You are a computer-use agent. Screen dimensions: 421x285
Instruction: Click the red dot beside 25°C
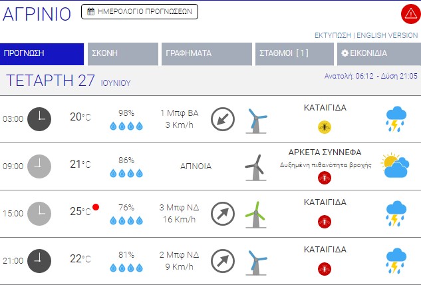click(x=96, y=208)
